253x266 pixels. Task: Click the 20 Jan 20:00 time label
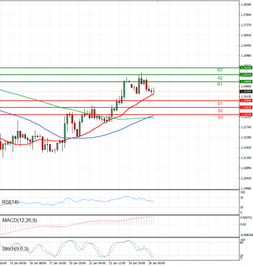tap(78, 263)
